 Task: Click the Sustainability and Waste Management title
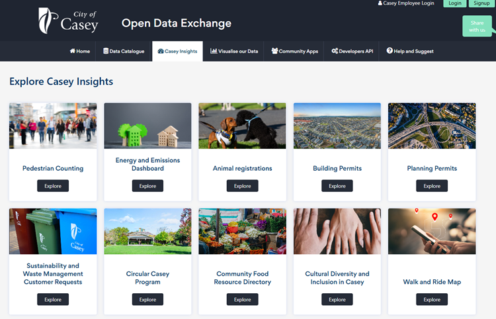pyautogui.click(x=53, y=274)
